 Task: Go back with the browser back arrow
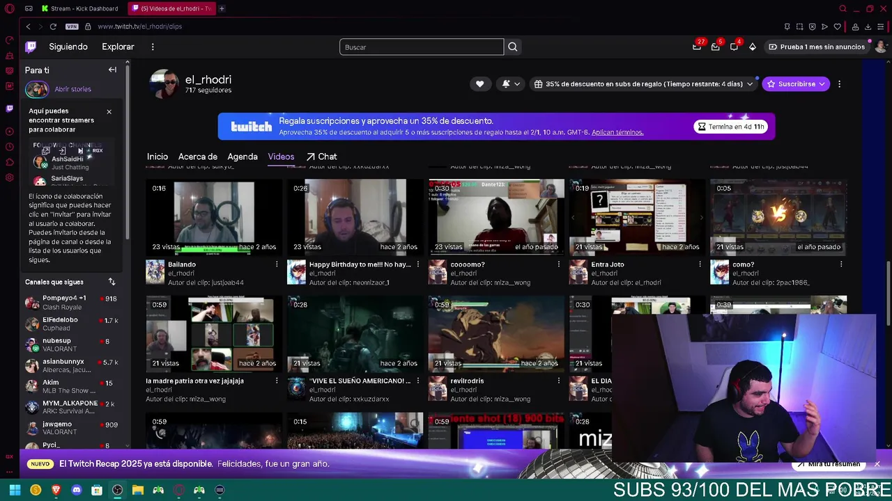[28, 26]
